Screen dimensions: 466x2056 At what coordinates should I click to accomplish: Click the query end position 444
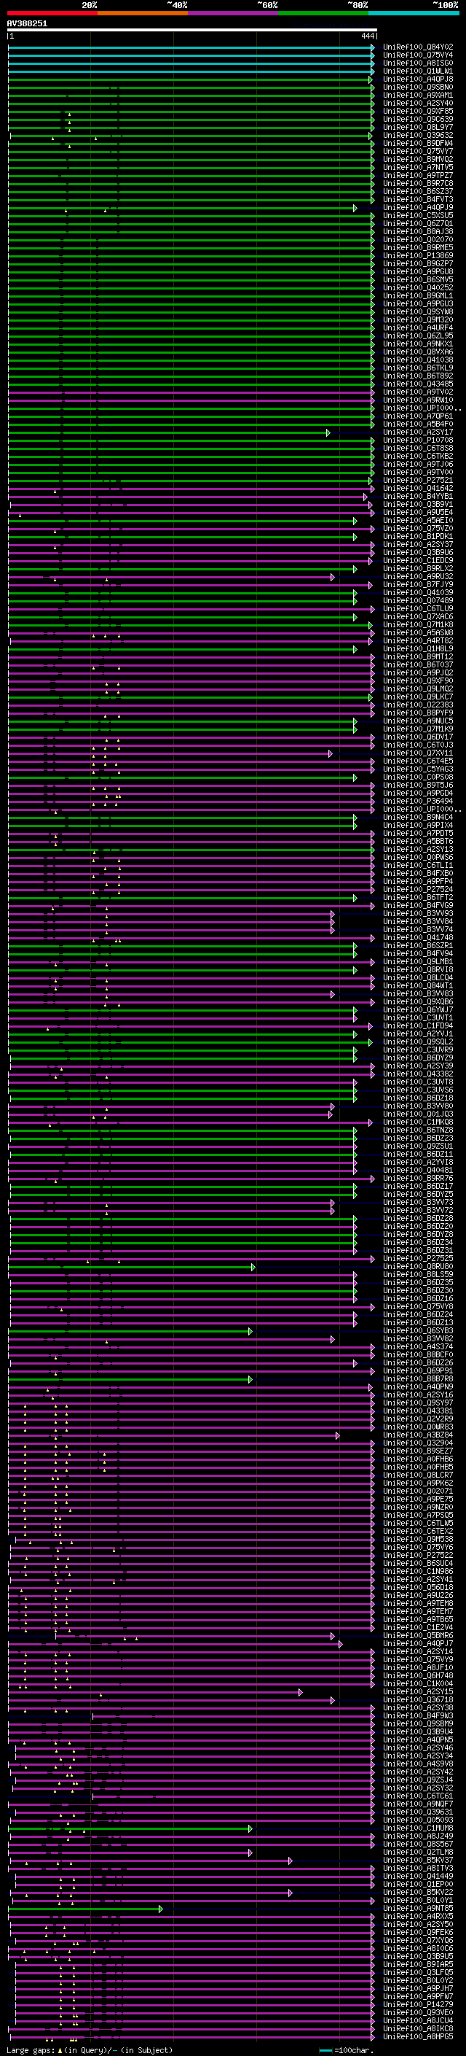point(367,36)
